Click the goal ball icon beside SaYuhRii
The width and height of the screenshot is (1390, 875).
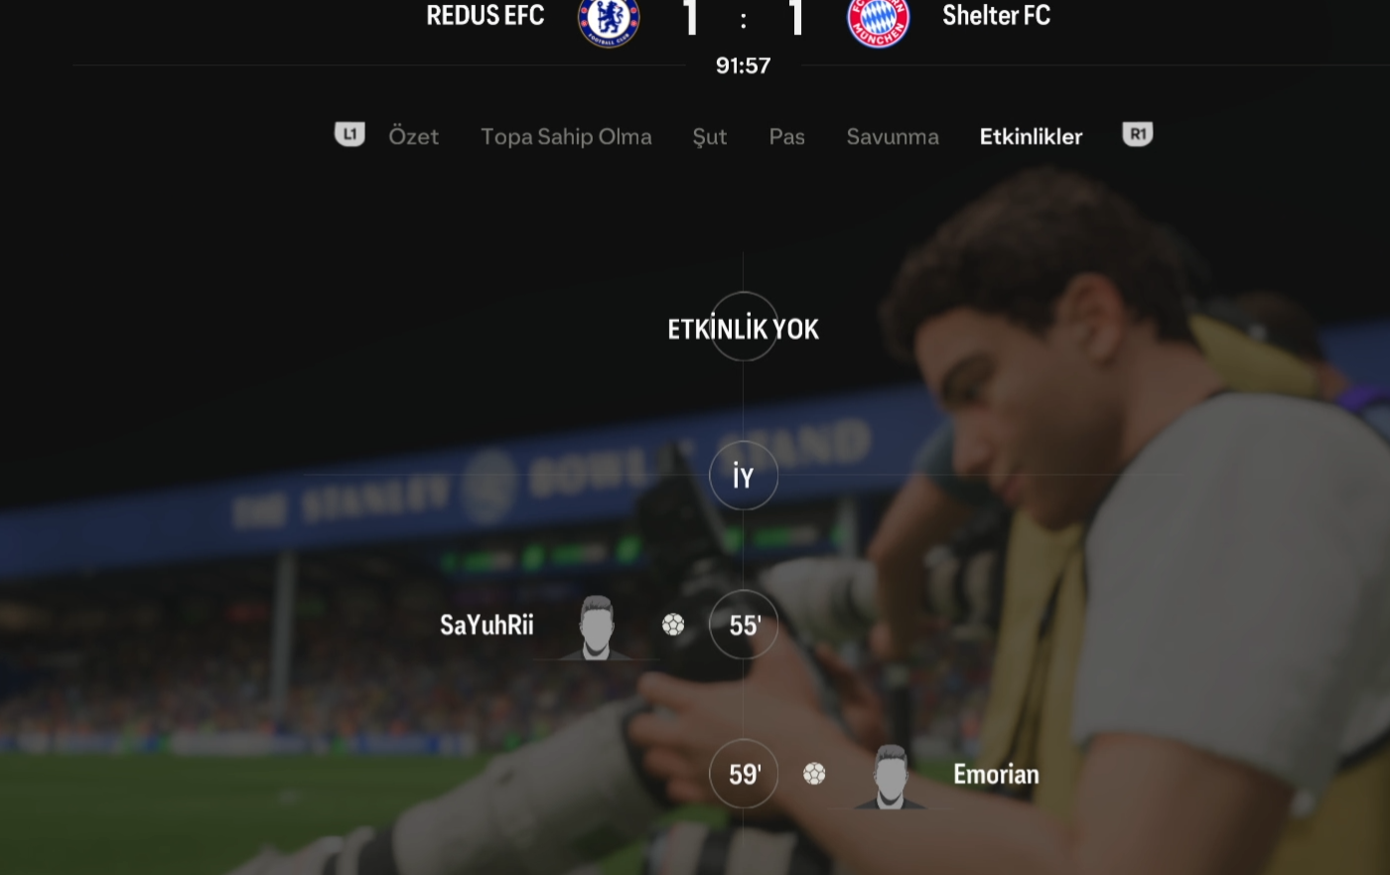[x=673, y=625]
